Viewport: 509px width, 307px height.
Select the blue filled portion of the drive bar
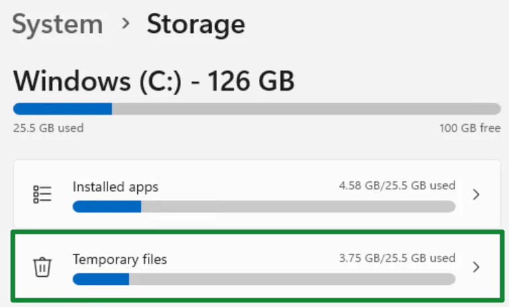[x=62, y=109]
